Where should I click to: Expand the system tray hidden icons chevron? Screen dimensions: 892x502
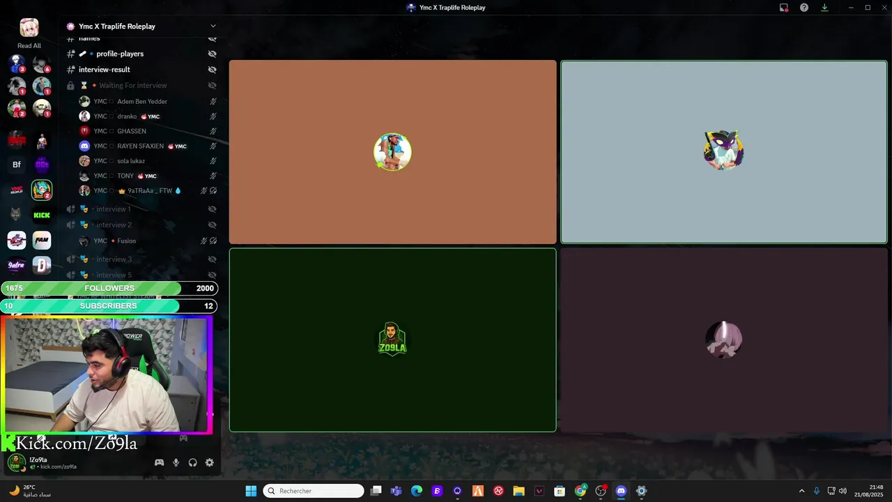[801, 491]
